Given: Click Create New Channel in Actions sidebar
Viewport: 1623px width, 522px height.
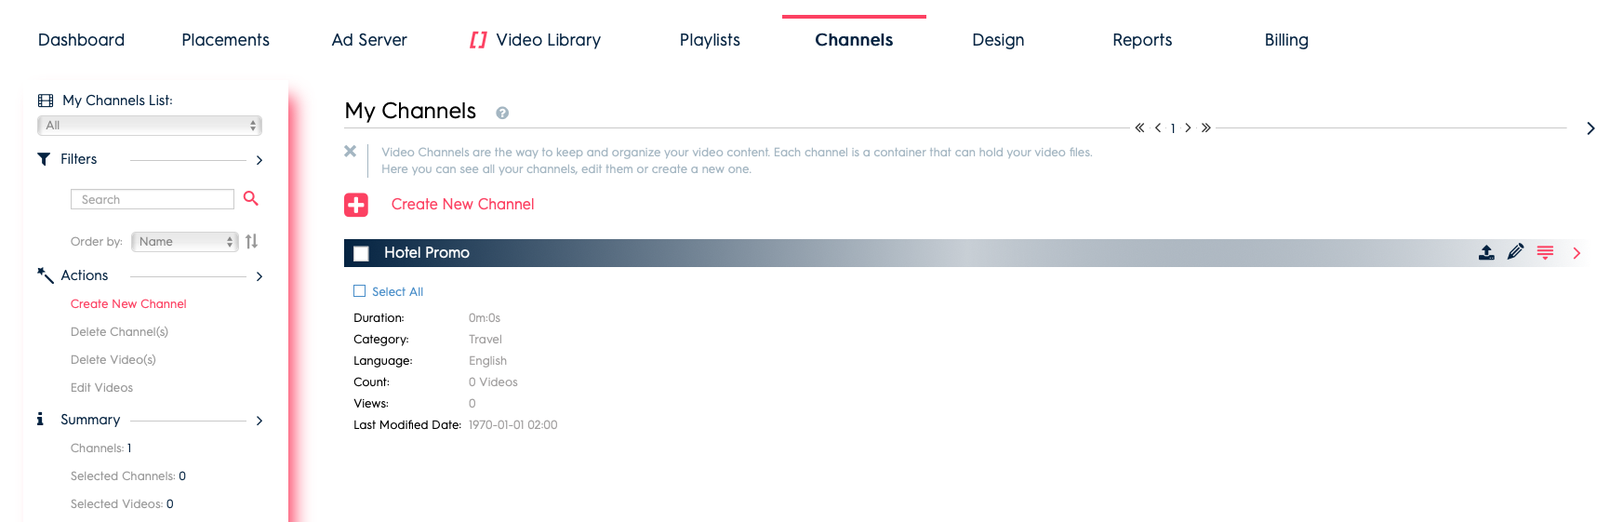Looking at the screenshot, I should tap(128, 304).
